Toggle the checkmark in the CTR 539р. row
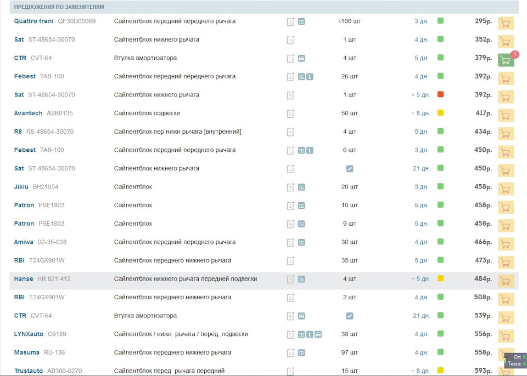This screenshot has height=376, width=527. click(350, 316)
